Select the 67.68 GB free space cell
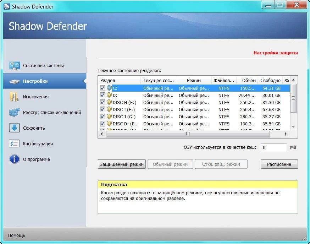This screenshot has height=244, width=310. point(271,110)
